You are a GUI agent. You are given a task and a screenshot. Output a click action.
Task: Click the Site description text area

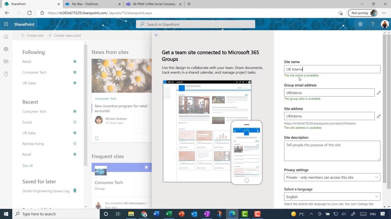coord(332,151)
